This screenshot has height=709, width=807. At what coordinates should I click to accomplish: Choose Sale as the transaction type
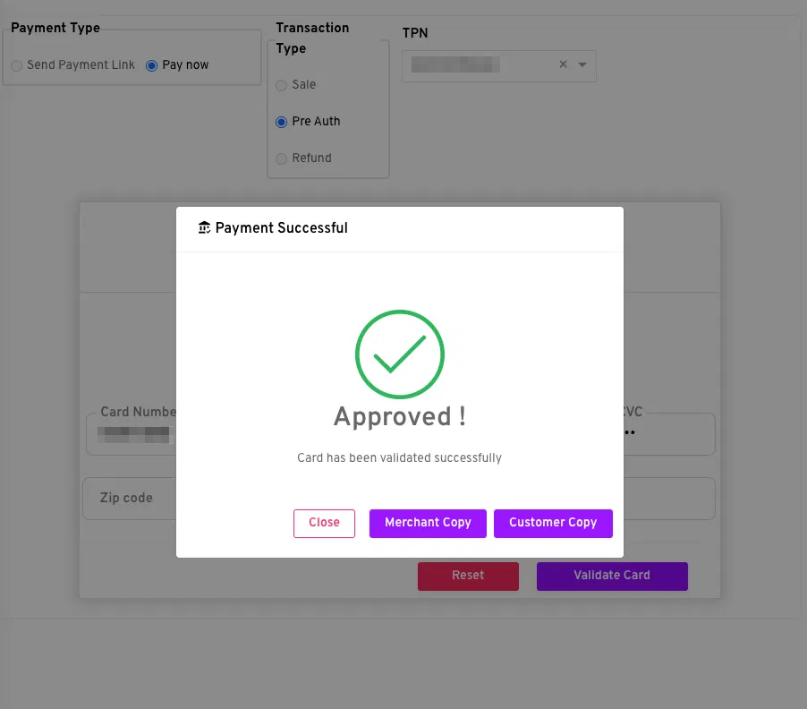282,85
